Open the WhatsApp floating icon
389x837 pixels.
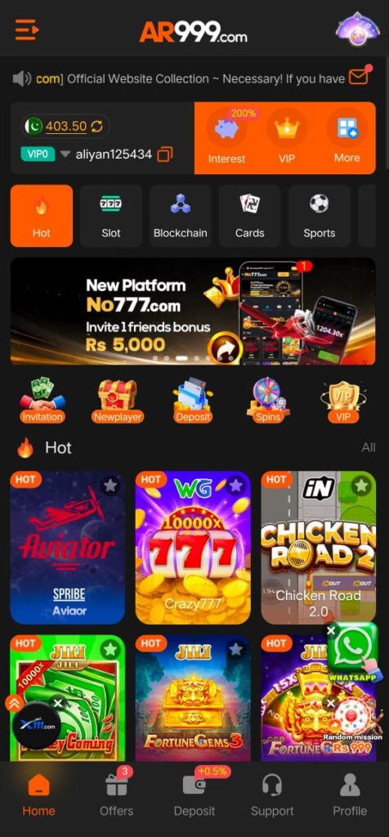[x=352, y=653]
